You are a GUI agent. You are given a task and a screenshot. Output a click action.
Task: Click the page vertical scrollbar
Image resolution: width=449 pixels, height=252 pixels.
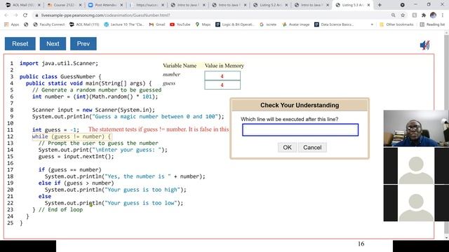446,134
